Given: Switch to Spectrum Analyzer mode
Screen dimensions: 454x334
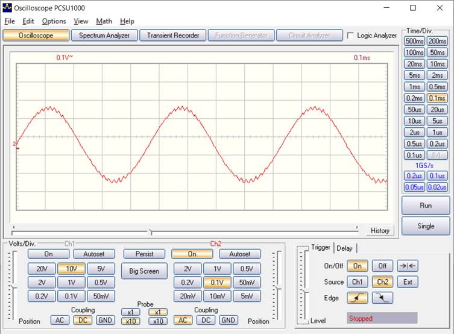Looking at the screenshot, I should pyautogui.click(x=104, y=36).
